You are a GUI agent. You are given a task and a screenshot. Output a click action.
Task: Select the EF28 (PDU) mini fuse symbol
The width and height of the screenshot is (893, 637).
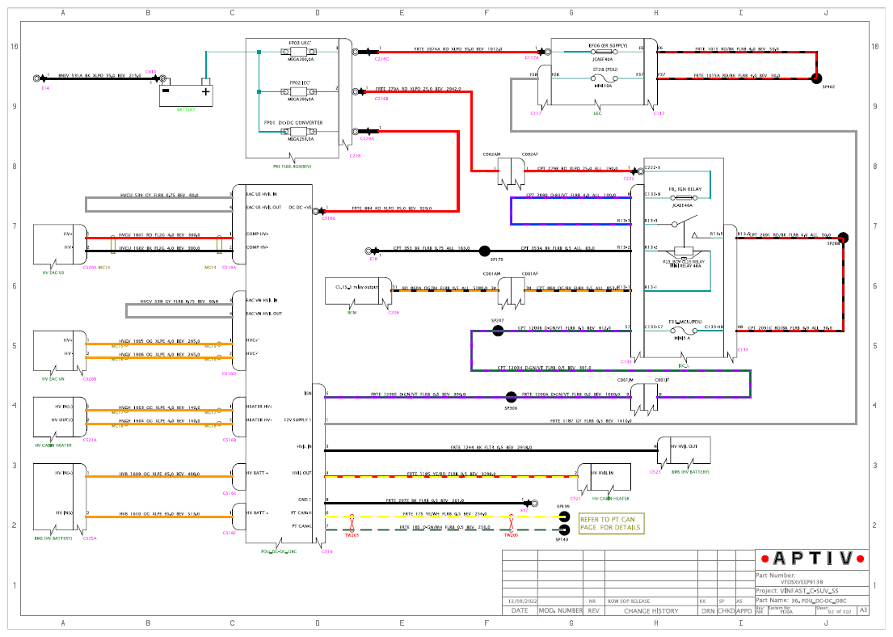(604, 78)
